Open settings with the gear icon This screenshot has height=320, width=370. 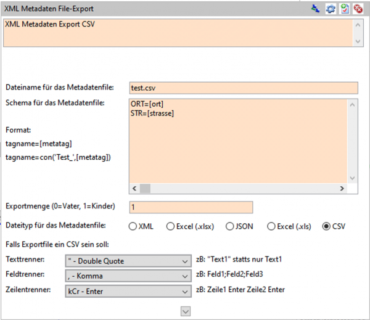click(331, 9)
